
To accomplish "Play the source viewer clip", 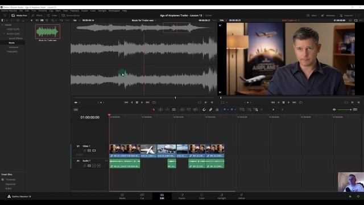I will tap(142, 102).
